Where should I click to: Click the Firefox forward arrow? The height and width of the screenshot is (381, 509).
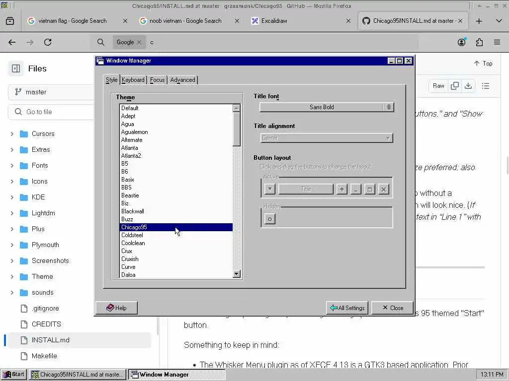30,42
